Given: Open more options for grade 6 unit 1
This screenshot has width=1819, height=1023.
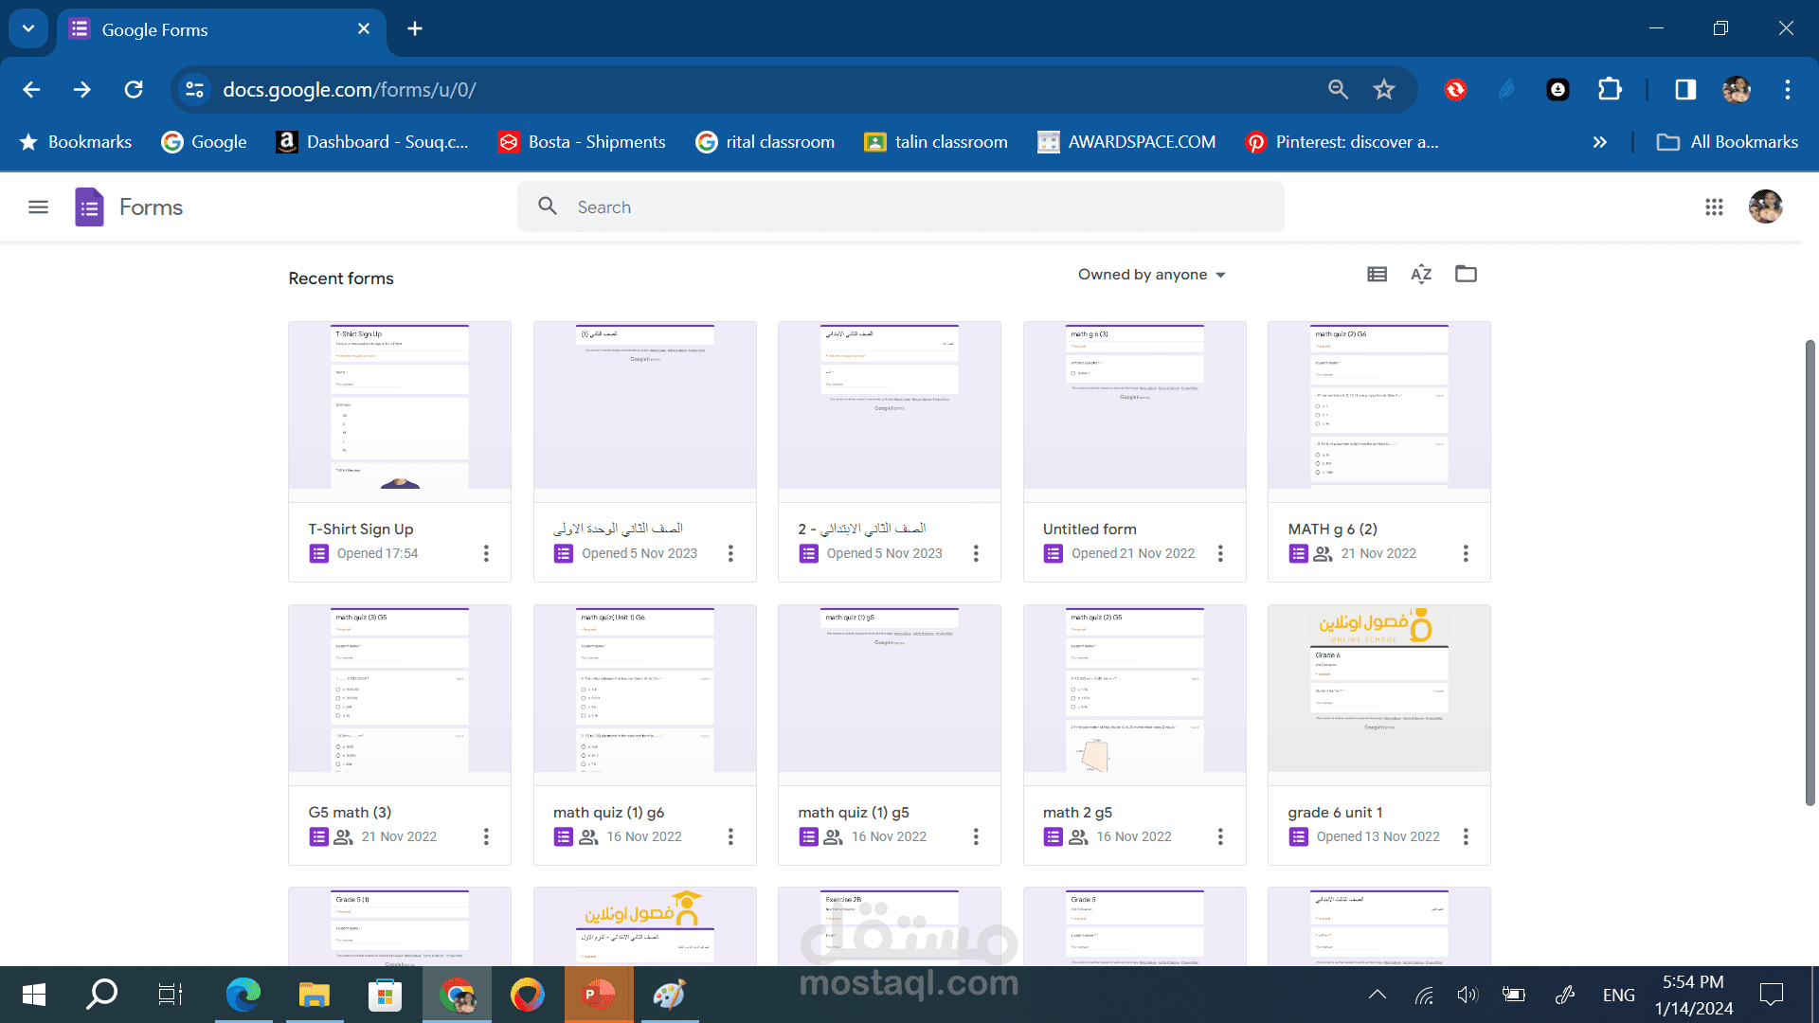Looking at the screenshot, I should click(1466, 836).
